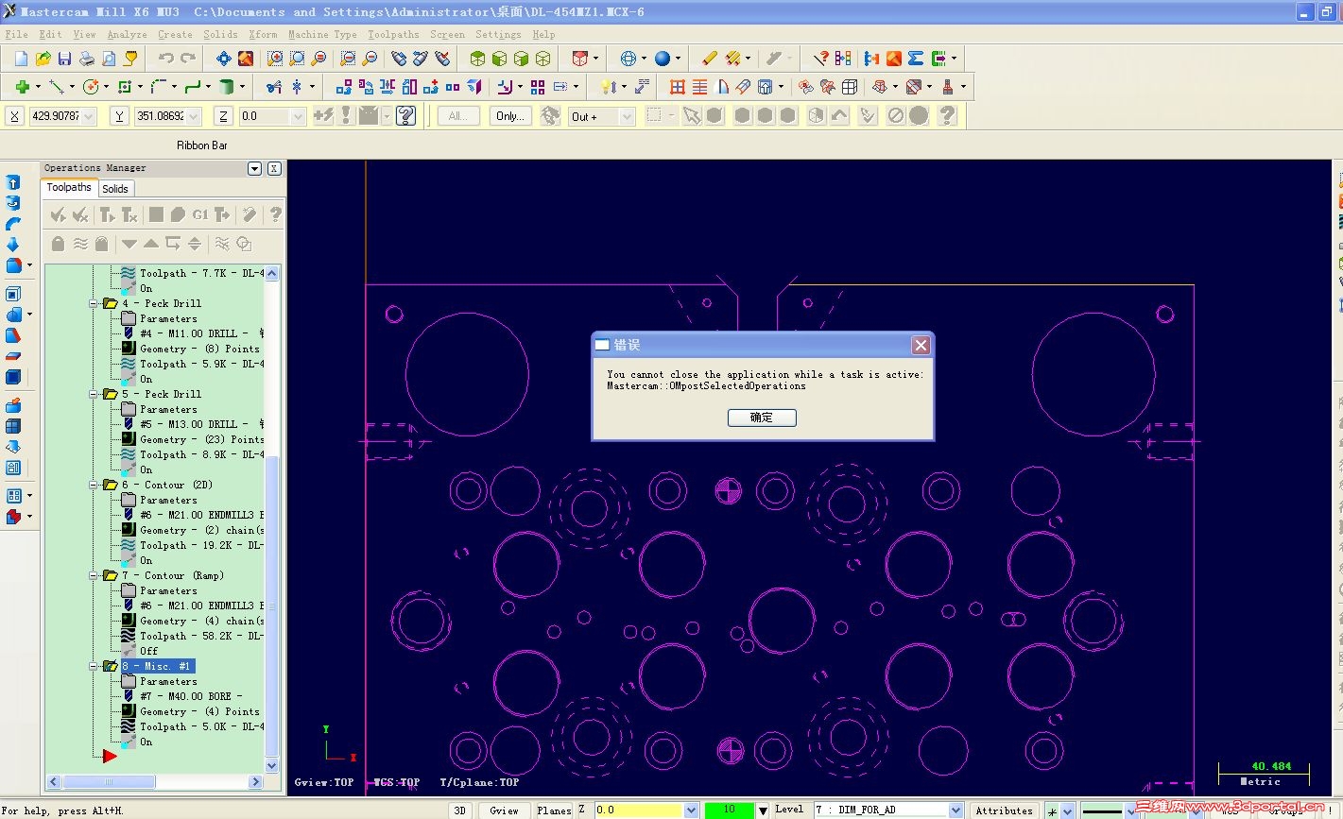Click the X coordinate button
Screen dimensions: 1343x819
(15, 116)
